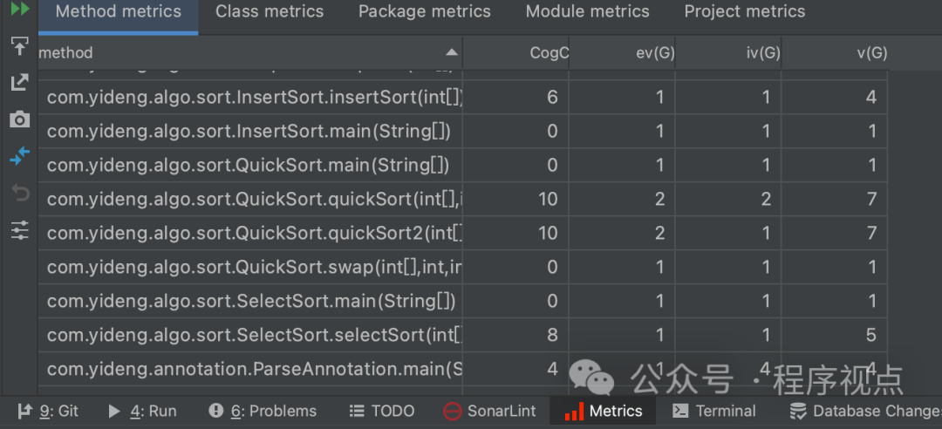Open the Project metrics tab

(745, 12)
